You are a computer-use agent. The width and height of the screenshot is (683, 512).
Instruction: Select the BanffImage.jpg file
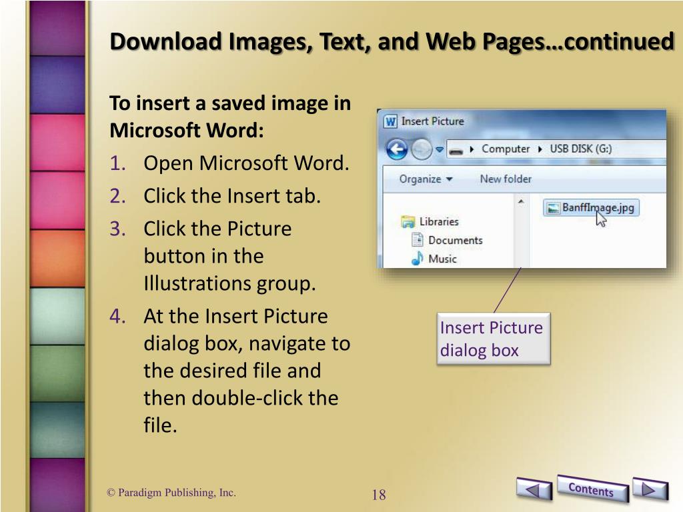592,208
